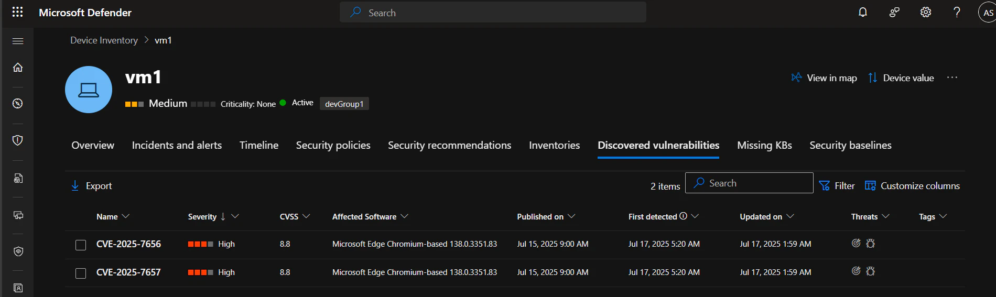This screenshot has width=996, height=297.
Task: Click Criticality: None indicator
Action: [x=233, y=104]
